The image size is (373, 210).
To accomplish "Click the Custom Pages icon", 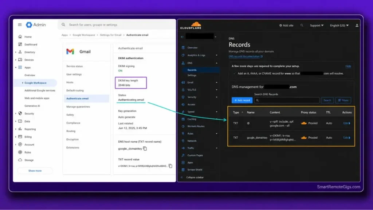I will point(183,155).
